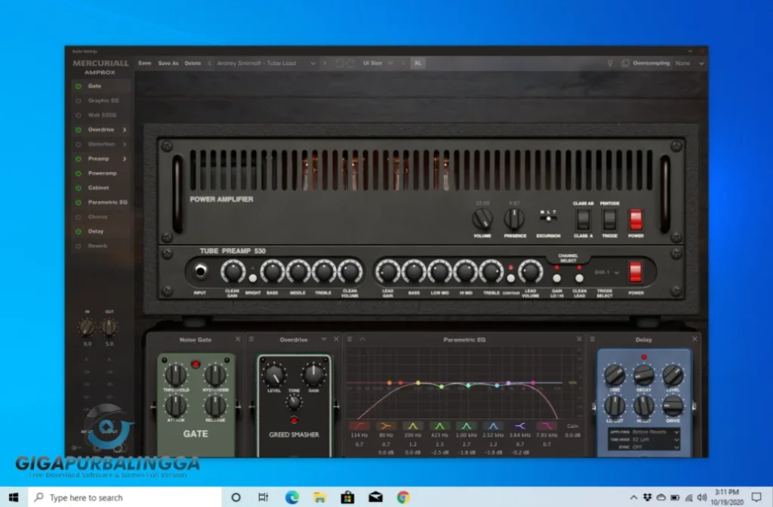Click the Save button
The width and height of the screenshot is (773, 507).
tap(144, 63)
